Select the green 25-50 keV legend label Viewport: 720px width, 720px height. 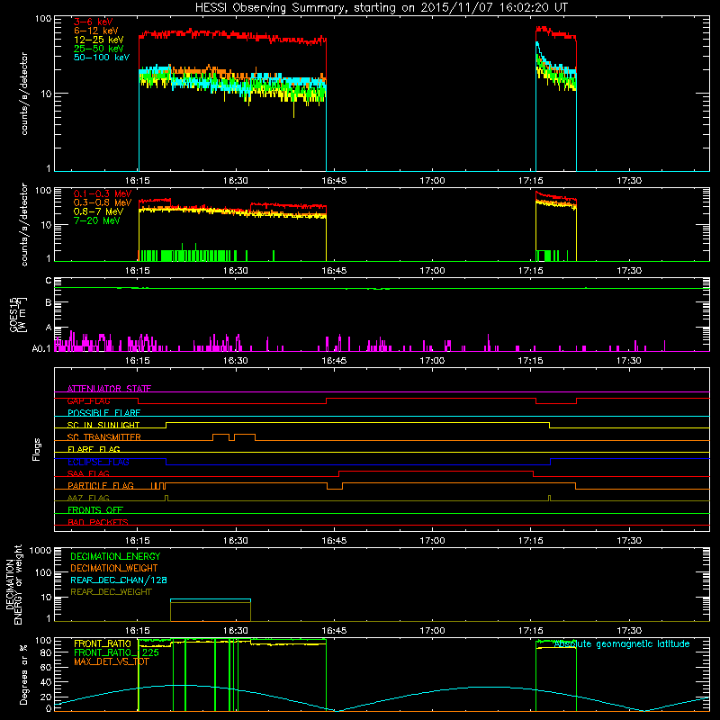click(x=99, y=49)
